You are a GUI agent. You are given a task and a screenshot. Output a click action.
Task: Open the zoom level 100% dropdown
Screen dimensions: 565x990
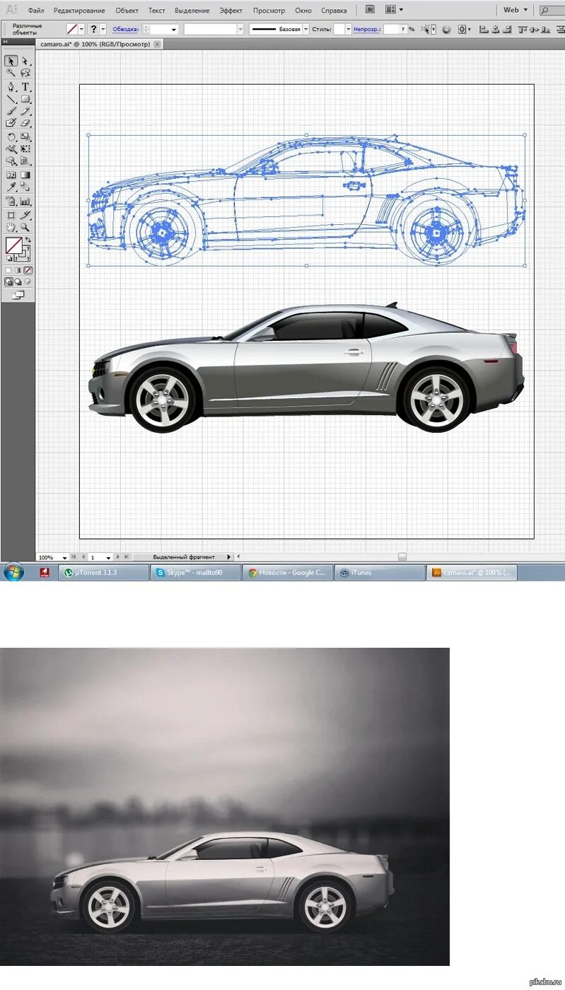pyautogui.click(x=64, y=557)
